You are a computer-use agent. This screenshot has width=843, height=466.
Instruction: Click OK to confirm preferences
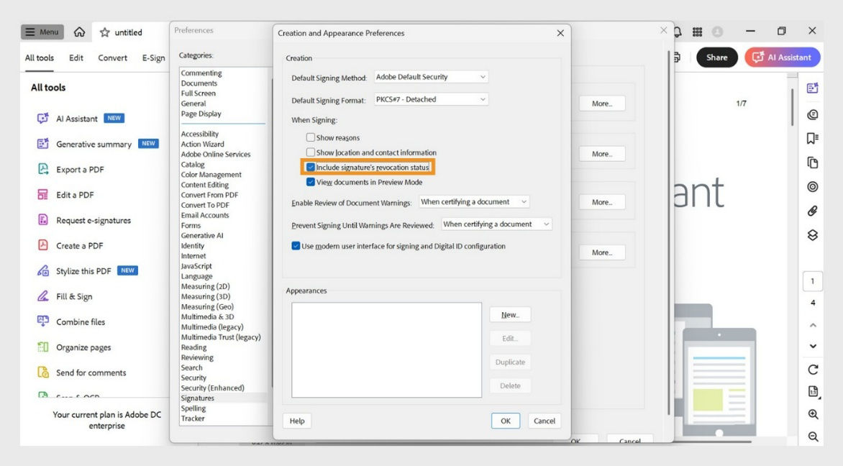[x=506, y=421]
